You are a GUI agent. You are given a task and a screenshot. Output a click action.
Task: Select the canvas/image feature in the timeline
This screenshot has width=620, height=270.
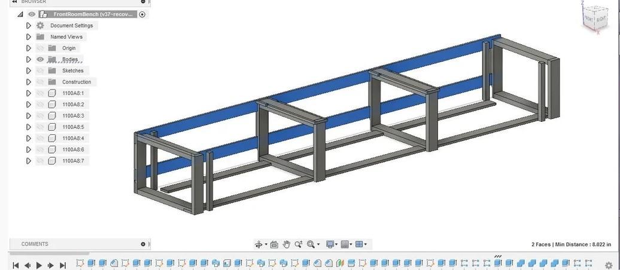point(226,263)
